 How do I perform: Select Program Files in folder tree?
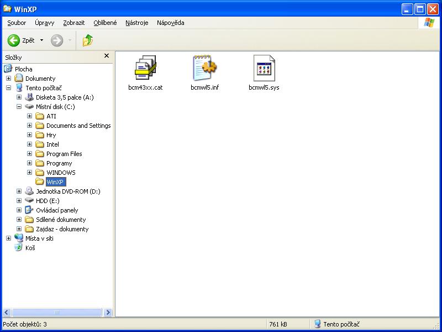pyautogui.click(x=64, y=154)
